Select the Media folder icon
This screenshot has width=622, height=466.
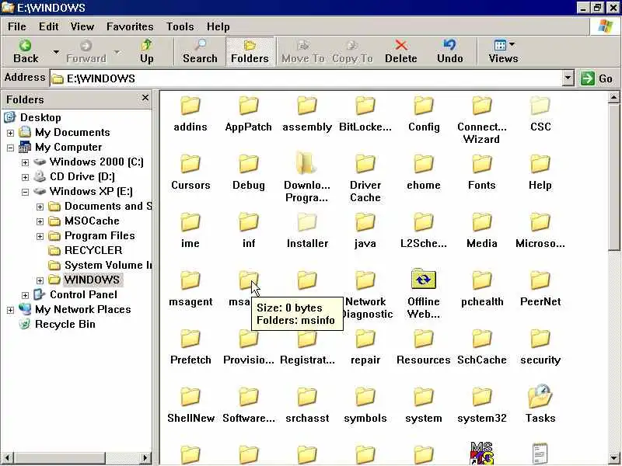click(x=482, y=222)
